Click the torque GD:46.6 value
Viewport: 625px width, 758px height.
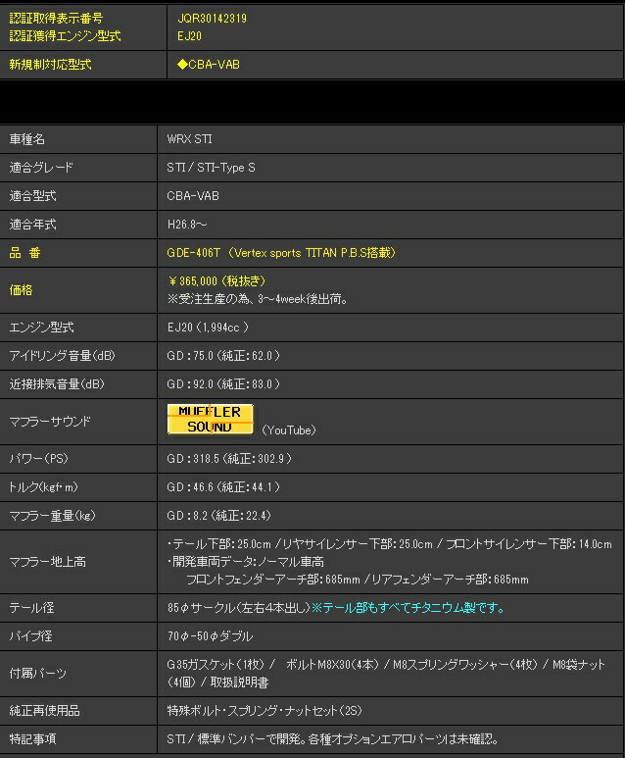[223, 487]
